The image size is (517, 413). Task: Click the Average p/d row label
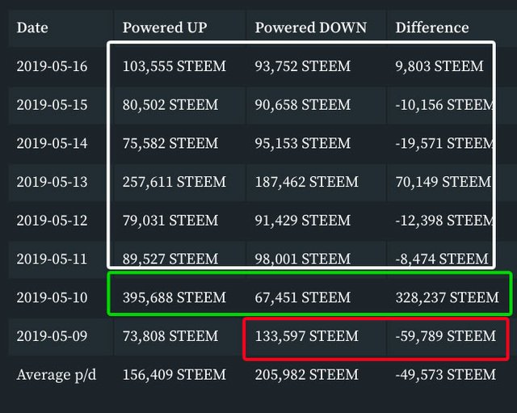pos(56,374)
